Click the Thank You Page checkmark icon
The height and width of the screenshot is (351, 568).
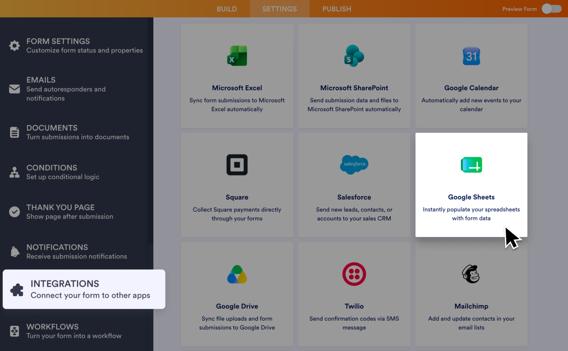click(14, 212)
